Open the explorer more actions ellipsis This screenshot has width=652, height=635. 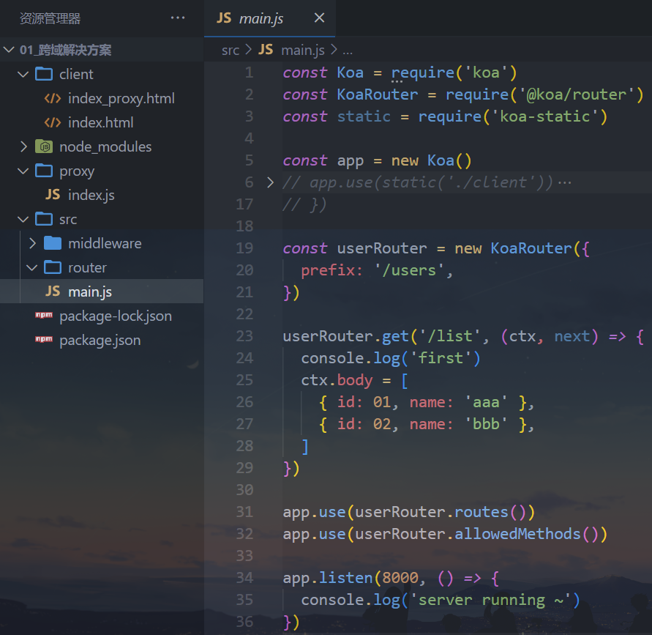coord(178,18)
